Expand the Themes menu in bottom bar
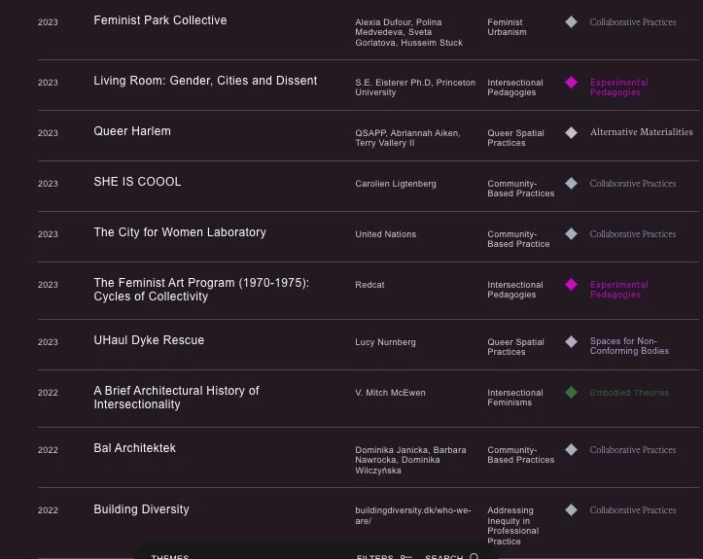Image resolution: width=703 pixels, height=559 pixels. [x=170, y=556]
